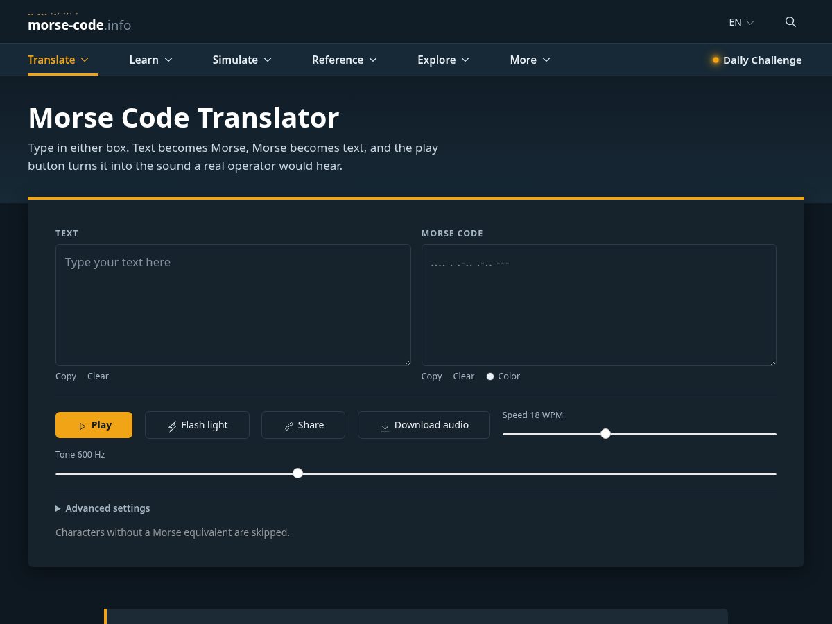Click the Share button label
This screenshot has height=624, width=832.
click(311, 425)
